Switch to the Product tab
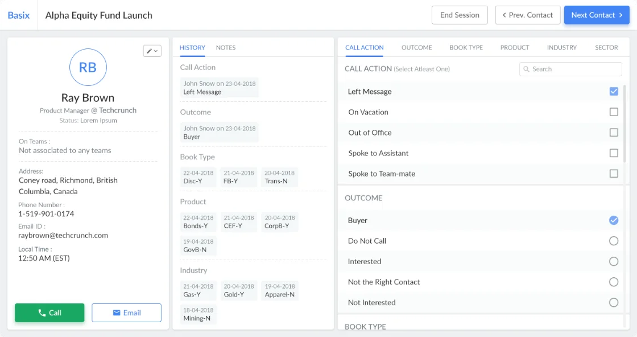 (514, 48)
